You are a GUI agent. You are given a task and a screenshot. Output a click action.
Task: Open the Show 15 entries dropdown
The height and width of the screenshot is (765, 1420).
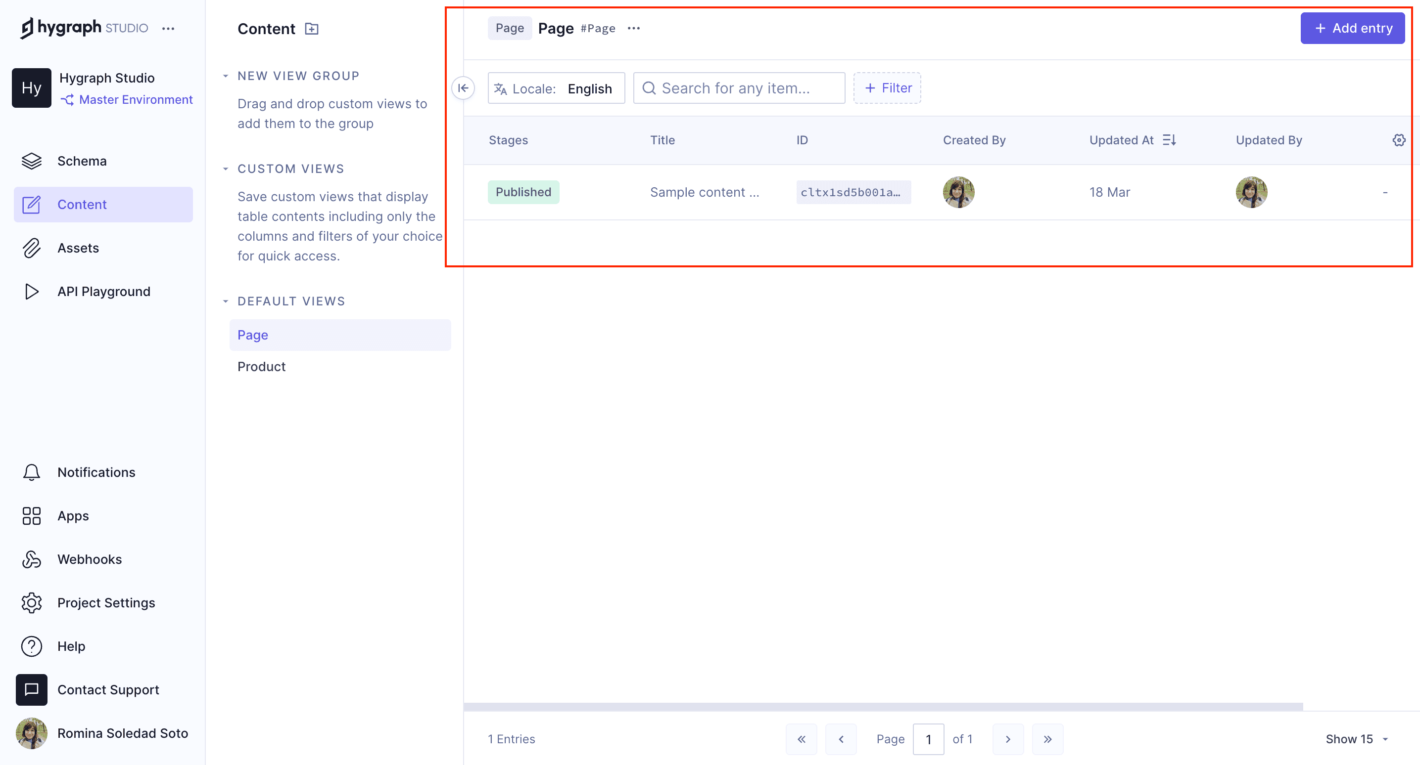coord(1356,739)
